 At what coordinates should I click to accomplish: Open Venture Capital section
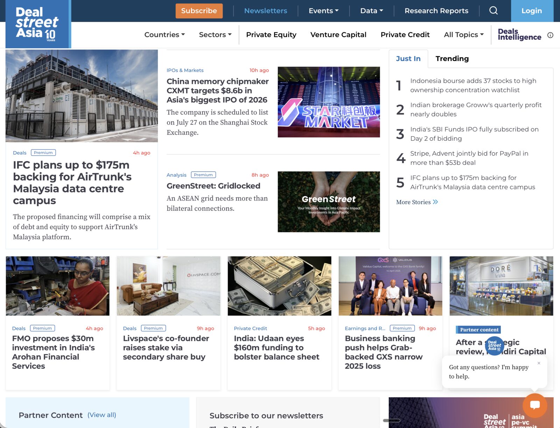click(338, 35)
